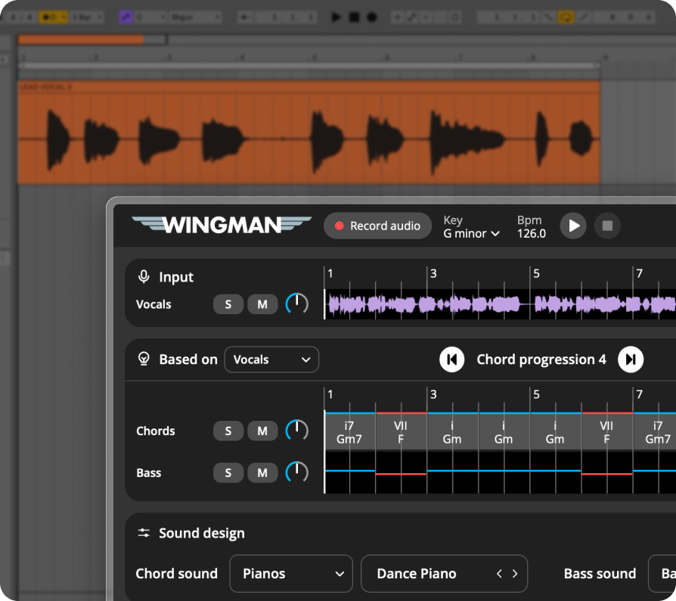The image size is (676, 601).
Task: Solo the Bass track
Action: pyautogui.click(x=228, y=472)
